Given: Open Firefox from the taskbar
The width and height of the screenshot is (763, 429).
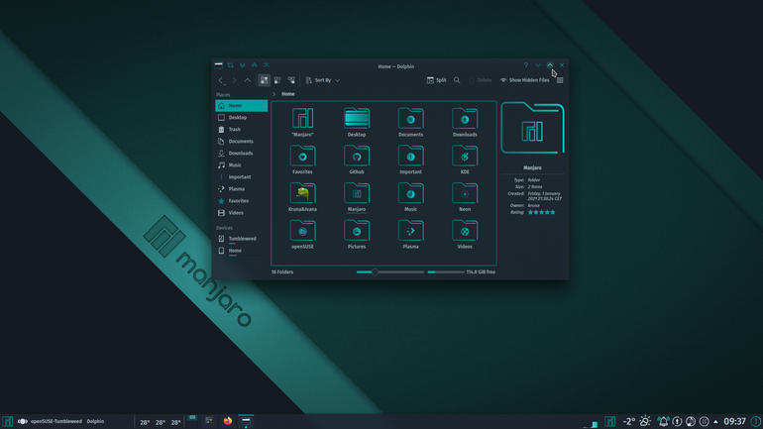Looking at the screenshot, I should 228,421.
